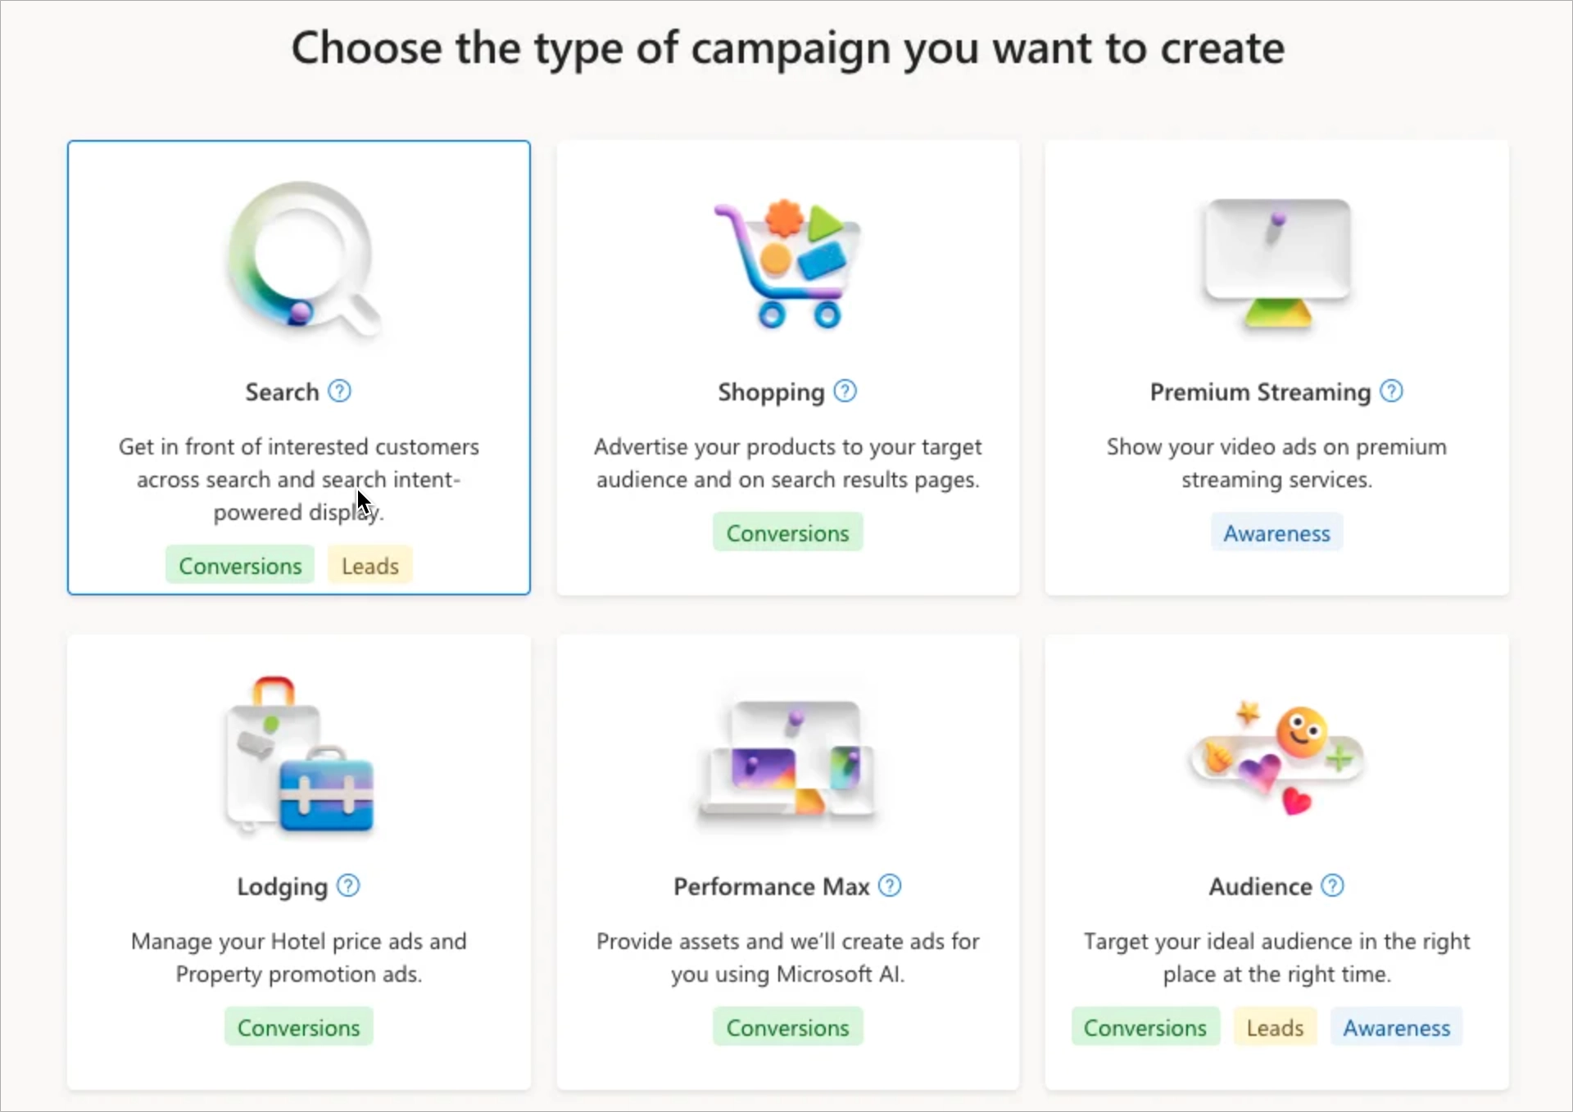Select the Performance Max campaign icon
1573x1112 pixels.
(x=786, y=757)
